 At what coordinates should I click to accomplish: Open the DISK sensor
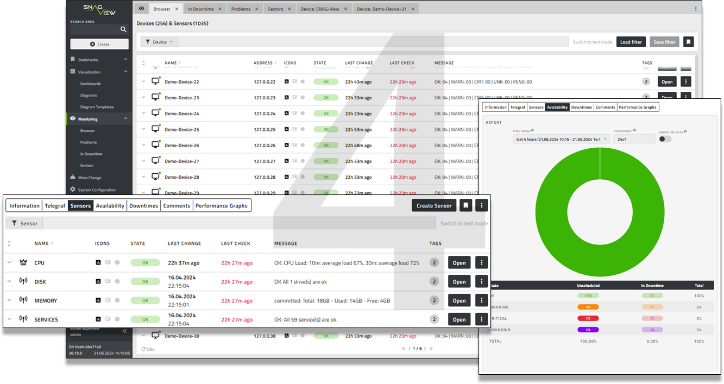[x=459, y=281]
